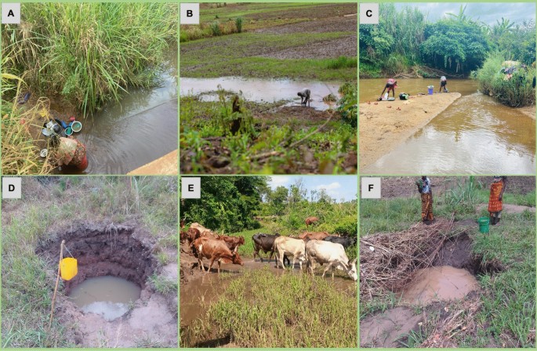Select the yellow jerrycan on the stick
537x351 pixels.
(68, 269)
